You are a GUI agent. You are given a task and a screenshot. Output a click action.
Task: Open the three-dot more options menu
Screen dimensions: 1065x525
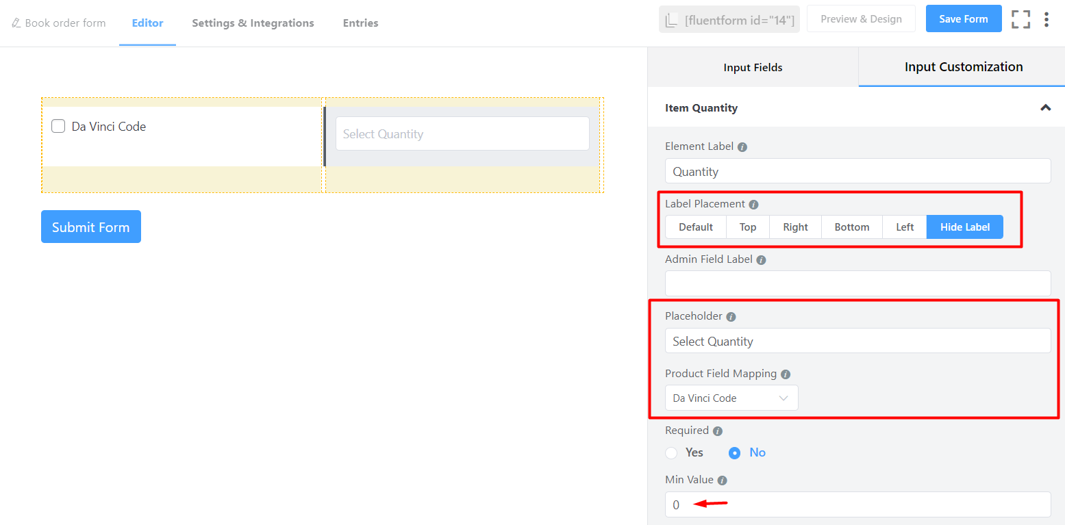[1046, 19]
